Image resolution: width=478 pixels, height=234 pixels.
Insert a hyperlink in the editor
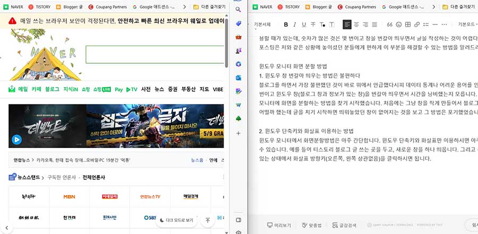[417, 25]
